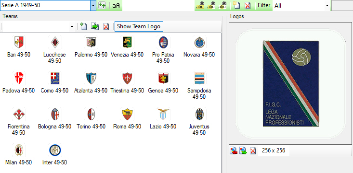Image resolution: width=353 pixels, height=173 pixels.
Task: Click the third binoculars abc search icon
Action: pos(222,6)
